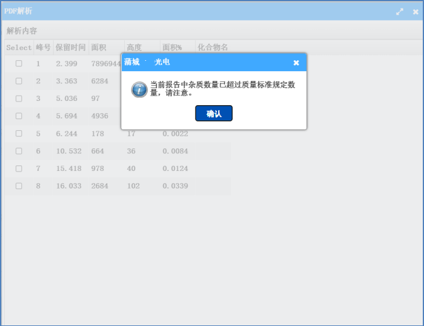Mark the checkbox for peak 8
Screen dimensions: 424x326
coord(19,186)
